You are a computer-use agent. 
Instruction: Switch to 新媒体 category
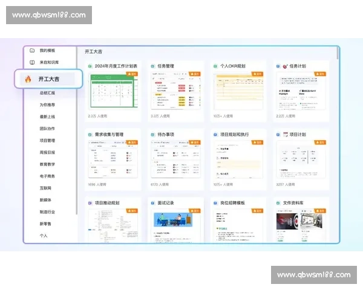coord(45,200)
